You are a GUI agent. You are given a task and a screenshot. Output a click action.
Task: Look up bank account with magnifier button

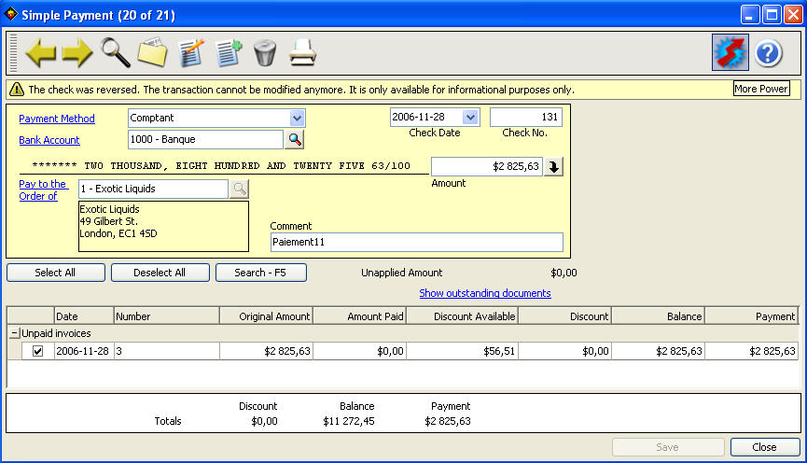coord(295,139)
